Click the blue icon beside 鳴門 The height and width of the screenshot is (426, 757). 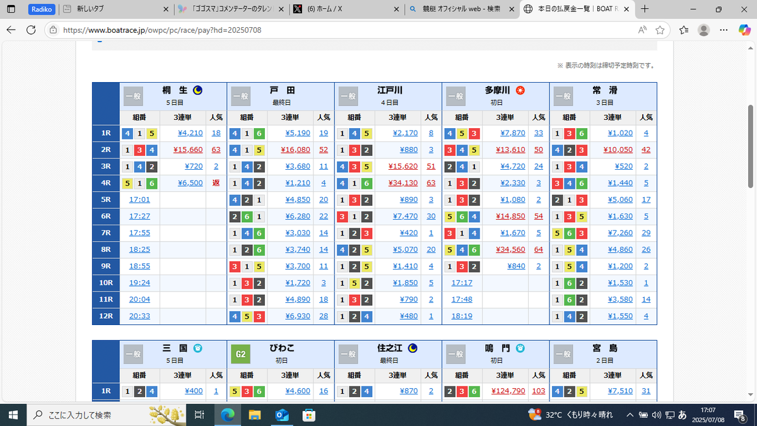[520, 348]
